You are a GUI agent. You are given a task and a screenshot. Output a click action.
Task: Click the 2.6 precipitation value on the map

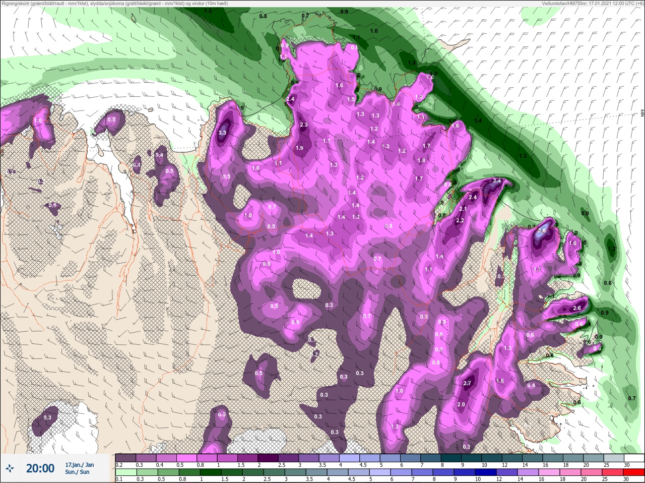577,308
